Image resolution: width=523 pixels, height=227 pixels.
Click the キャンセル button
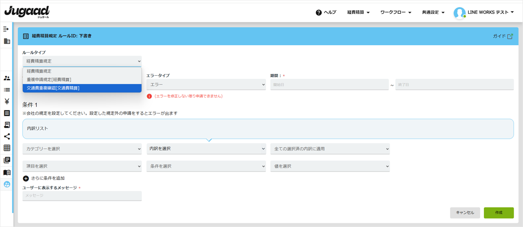tap(465, 213)
